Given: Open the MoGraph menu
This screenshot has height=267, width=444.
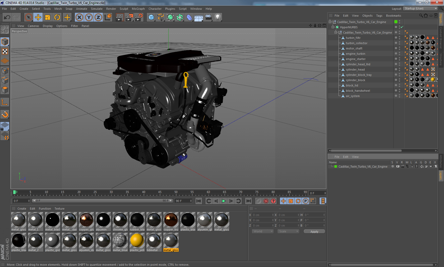Looking at the screenshot, I should pos(138,9).
